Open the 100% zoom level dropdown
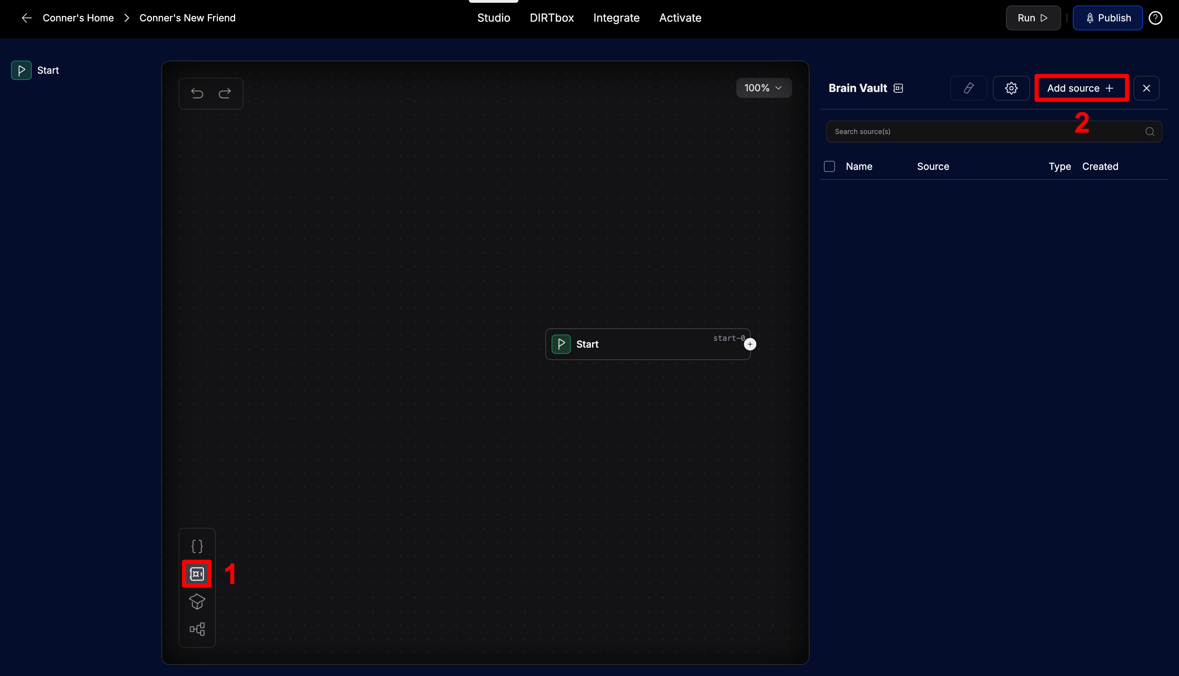This screenshot has height=676, width=1179. tap(763, 88)
